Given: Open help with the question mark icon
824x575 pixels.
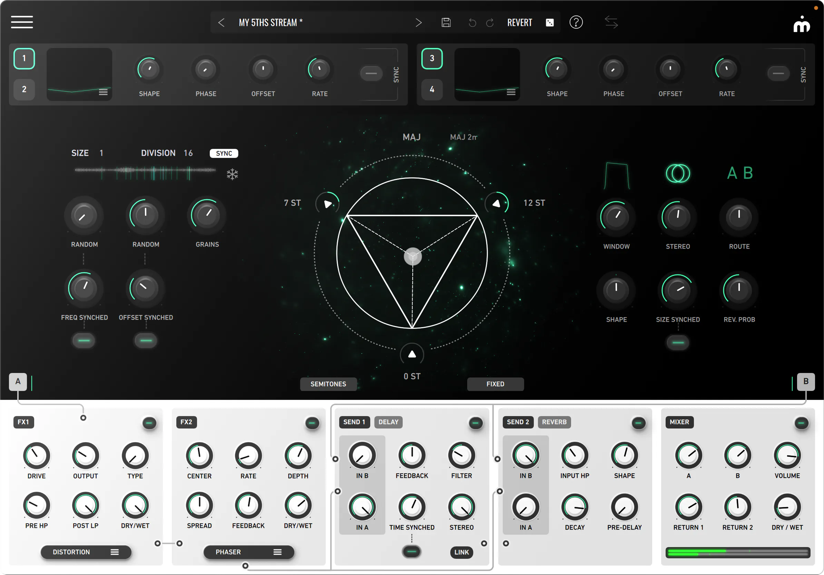Looking at the screenshot, I should click(576, 22).
